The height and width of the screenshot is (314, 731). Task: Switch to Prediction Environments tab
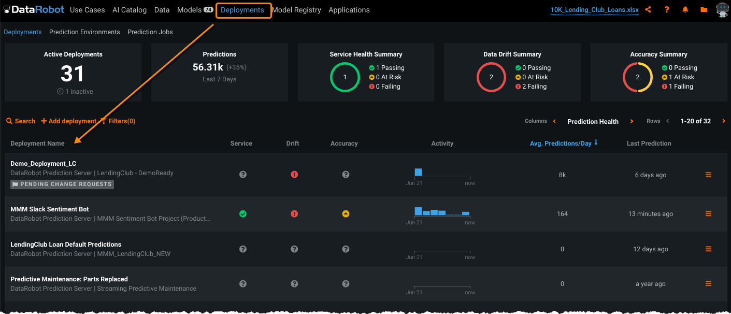[x=84, y=32]
